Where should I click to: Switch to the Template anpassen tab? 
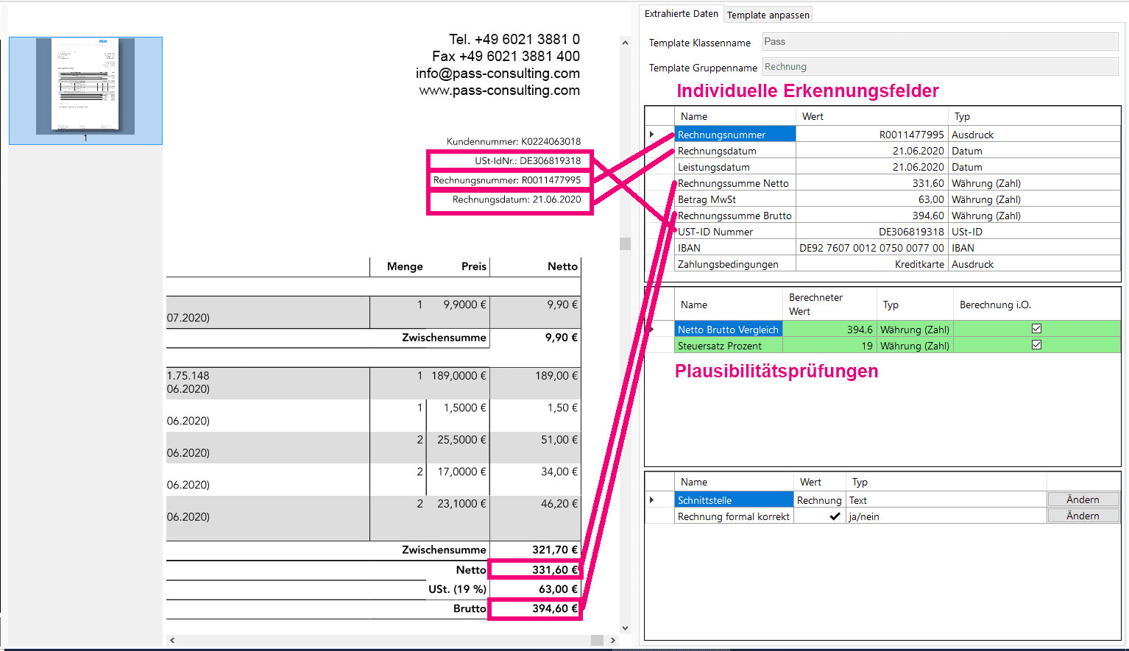tap(768, 15)
